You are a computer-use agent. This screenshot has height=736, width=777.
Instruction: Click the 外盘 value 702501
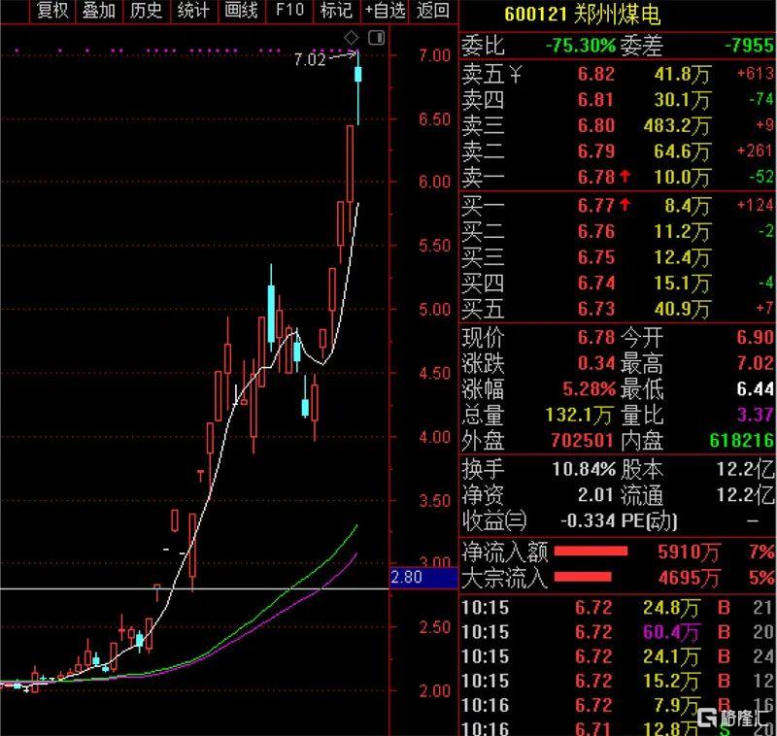click(582, 440)
